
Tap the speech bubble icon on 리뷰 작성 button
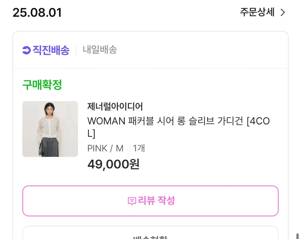132,201
